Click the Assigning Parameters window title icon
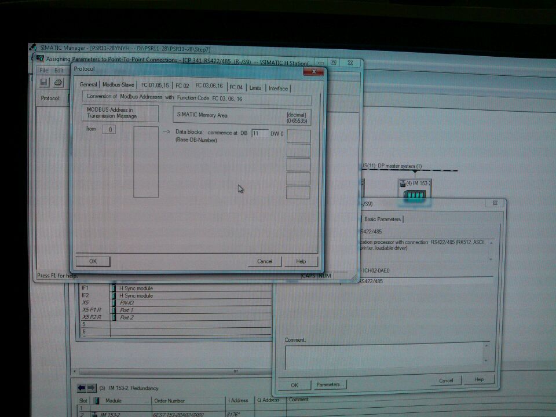Image resolution: width=556 pixels, height=417 pixels. click(x=40, y=58)
